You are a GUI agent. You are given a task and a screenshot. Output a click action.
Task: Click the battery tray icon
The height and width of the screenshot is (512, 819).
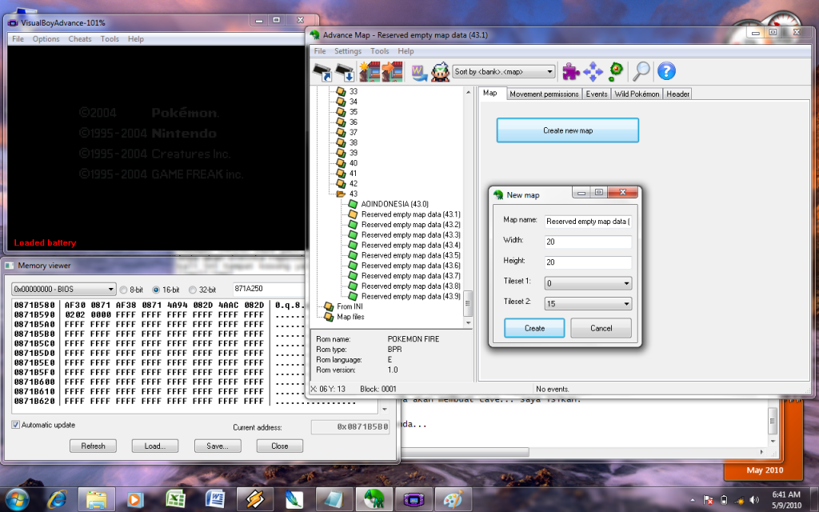click(x=723, y=500)
